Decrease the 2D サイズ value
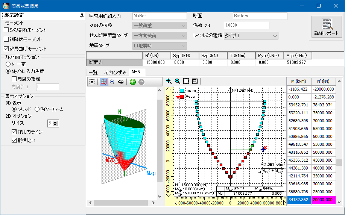Viewport: 345px width, 215px height. tap(55, 125)
